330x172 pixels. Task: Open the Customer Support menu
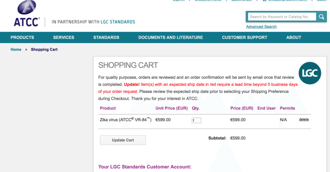245,37
